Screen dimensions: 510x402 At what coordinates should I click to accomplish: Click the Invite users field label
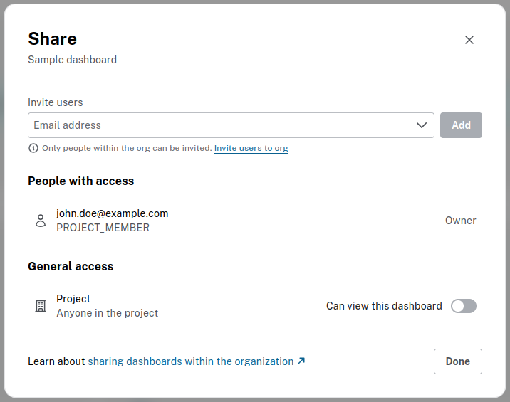(x=56, y=102)
